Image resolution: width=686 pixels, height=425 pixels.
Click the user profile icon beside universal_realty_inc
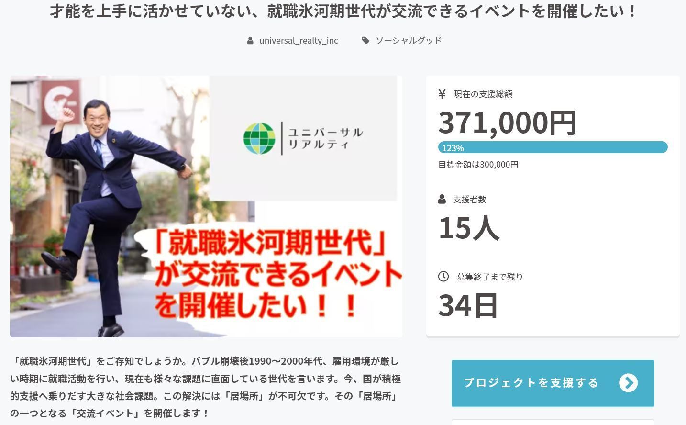[x=250, y=41]
